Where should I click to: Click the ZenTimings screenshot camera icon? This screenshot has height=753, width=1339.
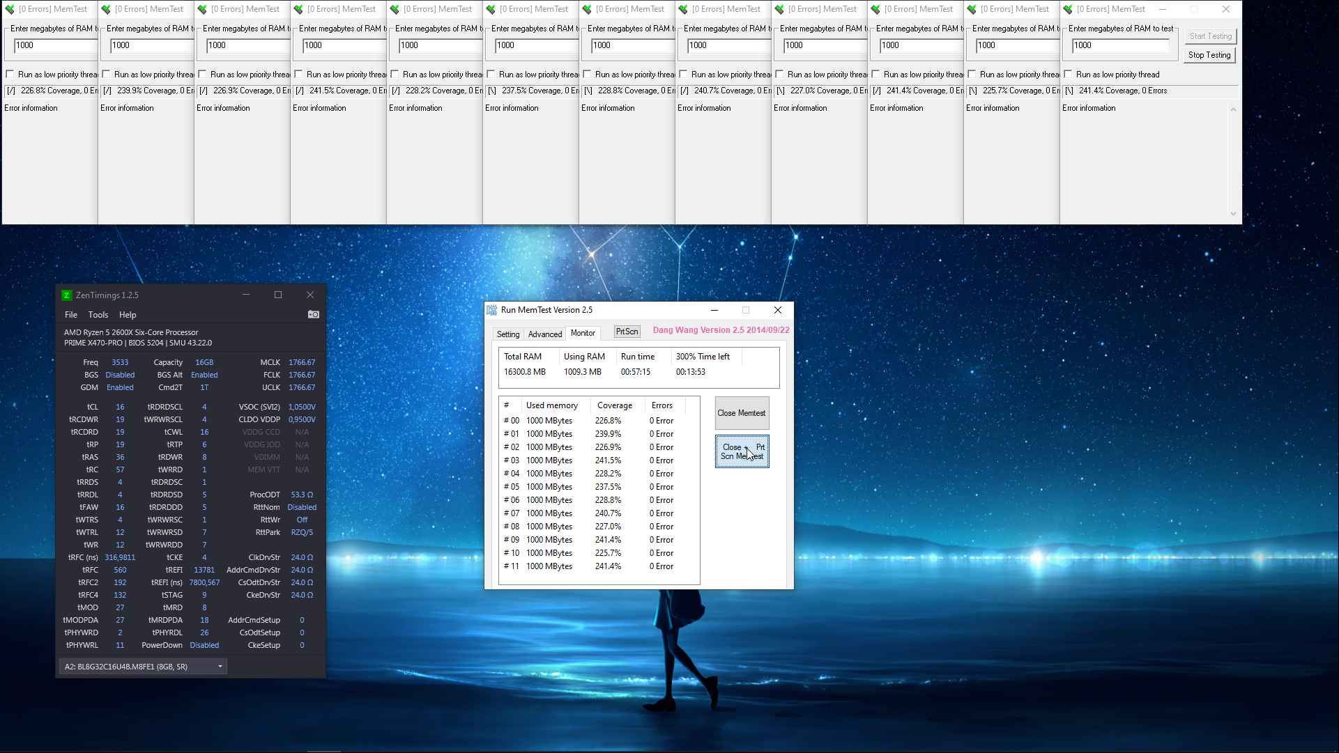coord(314,315)
